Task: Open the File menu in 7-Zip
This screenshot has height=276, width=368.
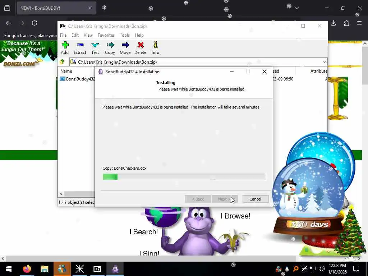Action: click(x=63, y=35)
